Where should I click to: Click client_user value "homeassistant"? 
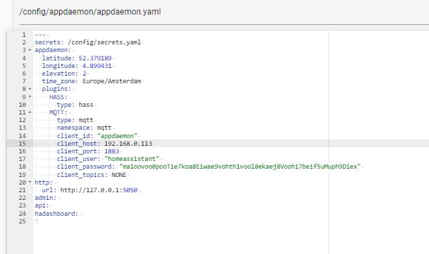click(x=132, y=159)
